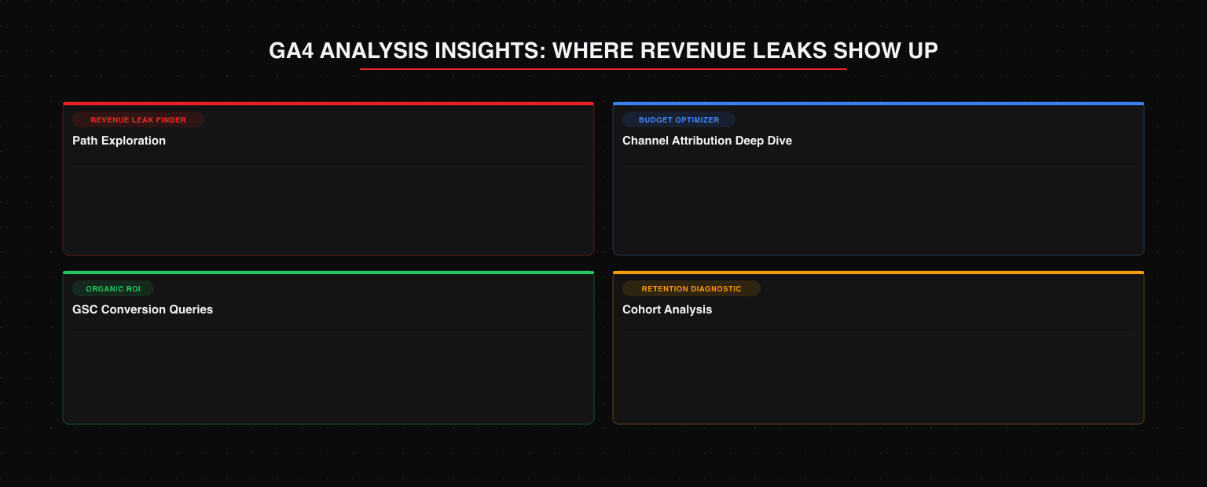Image resolution: width=1207 pixels, height=487 pixels.
Task: Click the Revenue Leak Finder badge
Action: (138, 119)
